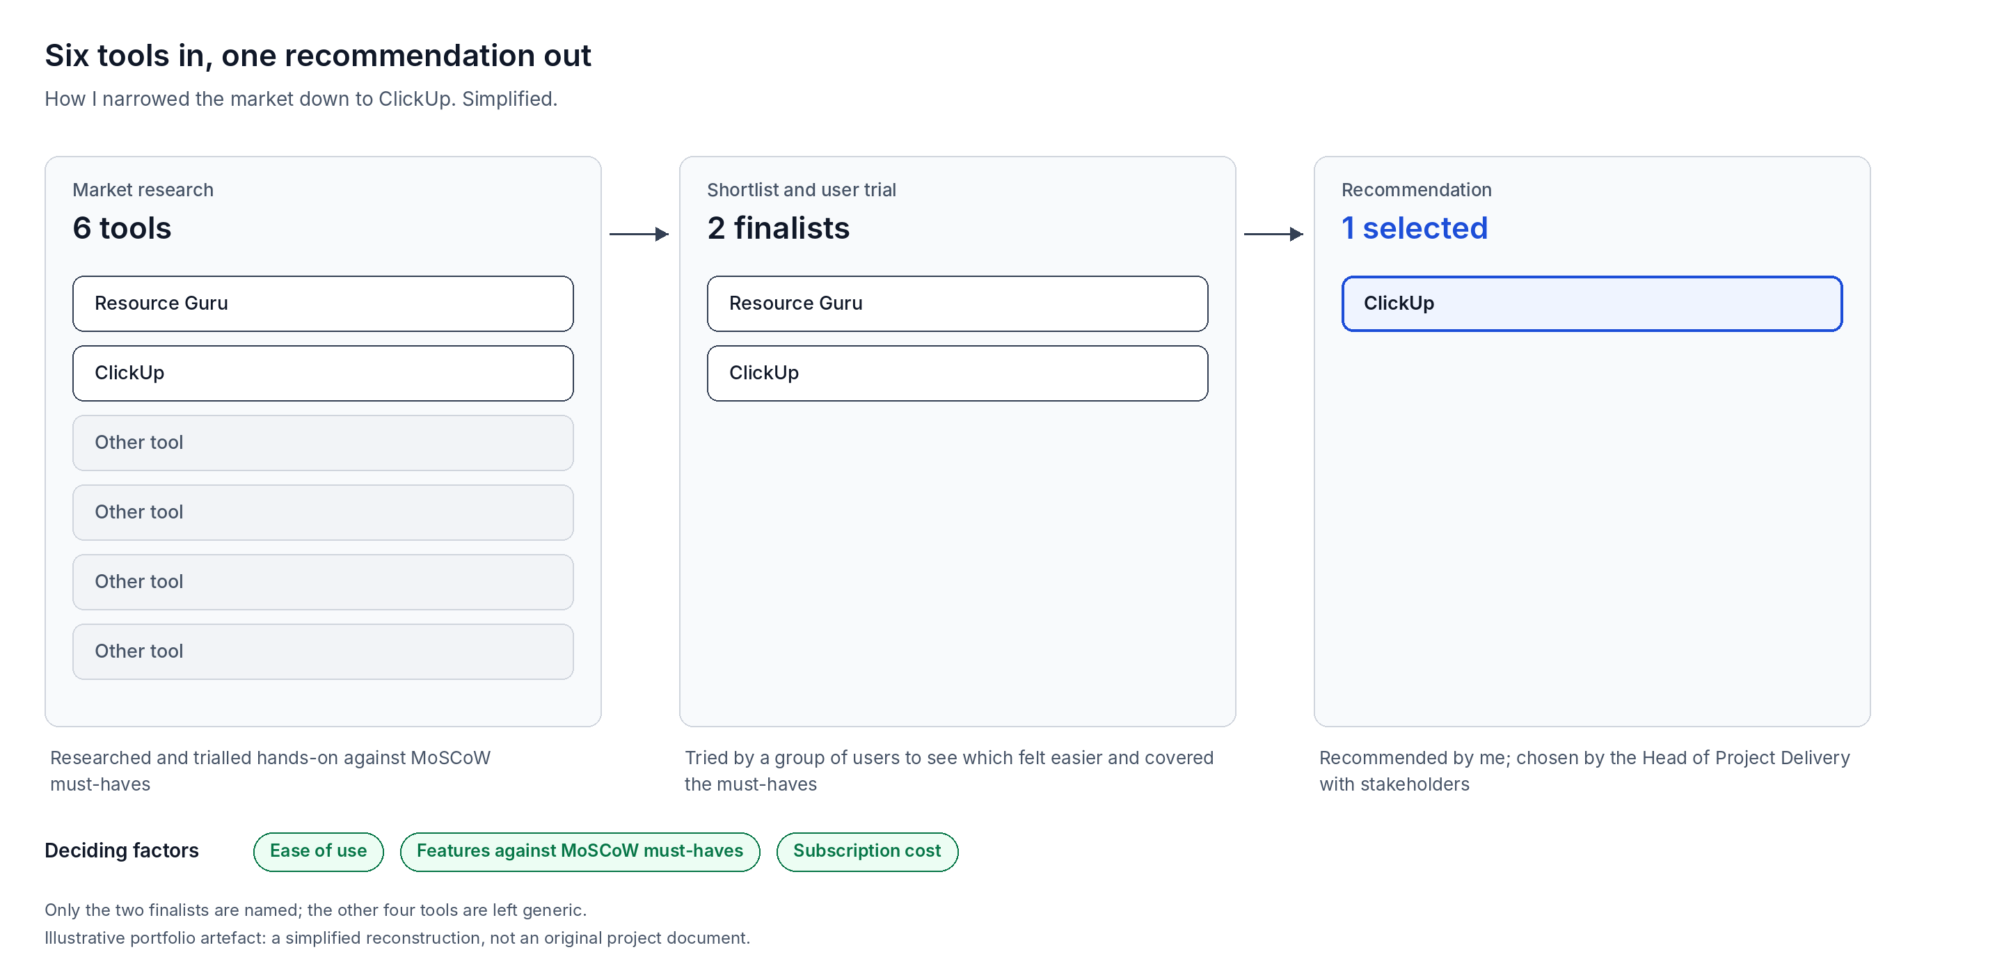Image resolution: width=2004 pixels, height=966 pixels.
Task: Click caption "Researched and trialled hands-on against MoSCoW"
Action: (270, 757)
